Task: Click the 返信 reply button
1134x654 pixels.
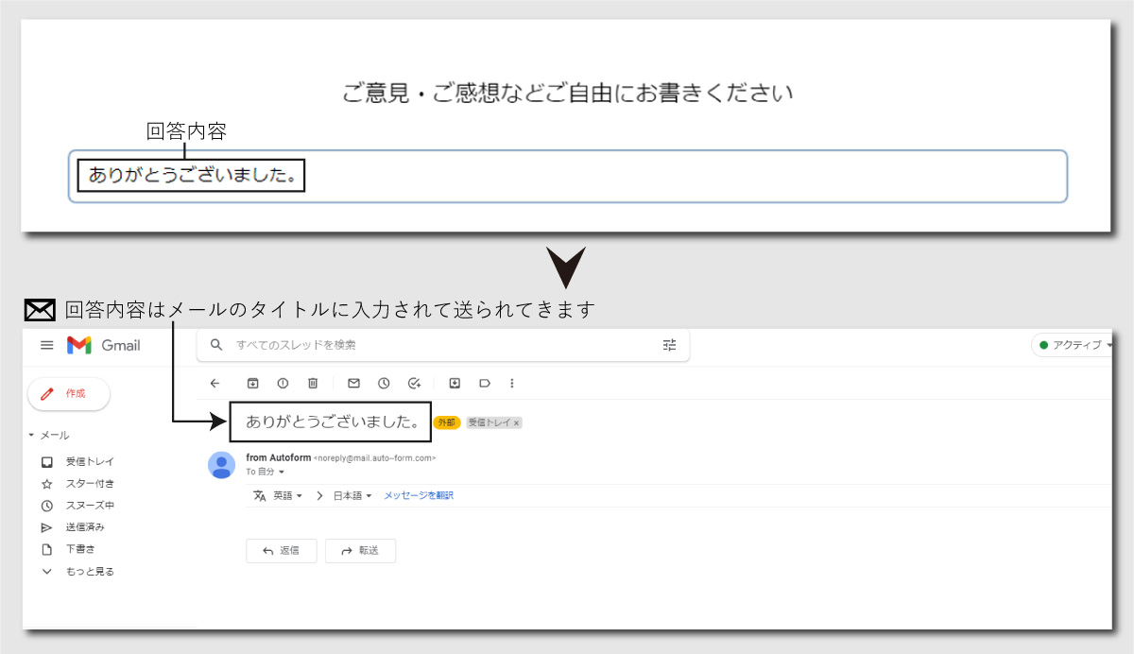Action: [281, 551]
